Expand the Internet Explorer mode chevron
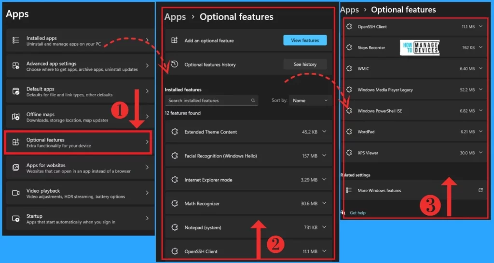 (324, 179)
